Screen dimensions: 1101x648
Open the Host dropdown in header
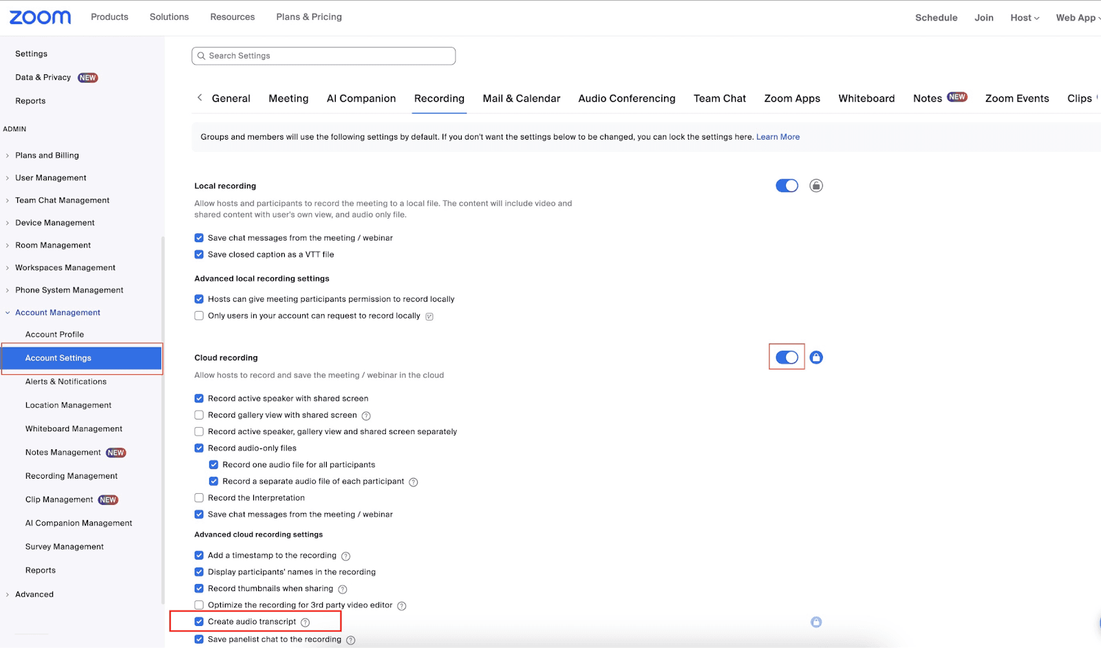pos(1025,18)
